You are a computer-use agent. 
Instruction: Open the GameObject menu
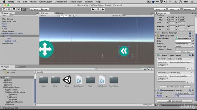(x=46, y=2)
